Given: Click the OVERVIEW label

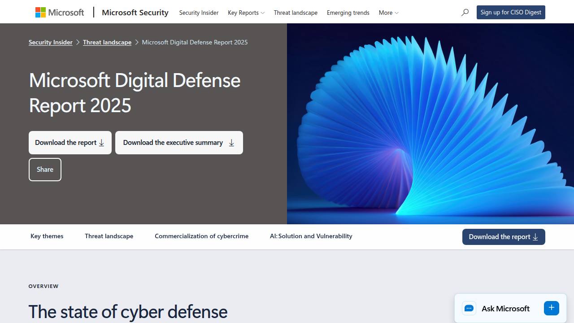Looking at the screenshot, I should coord(43,286).
